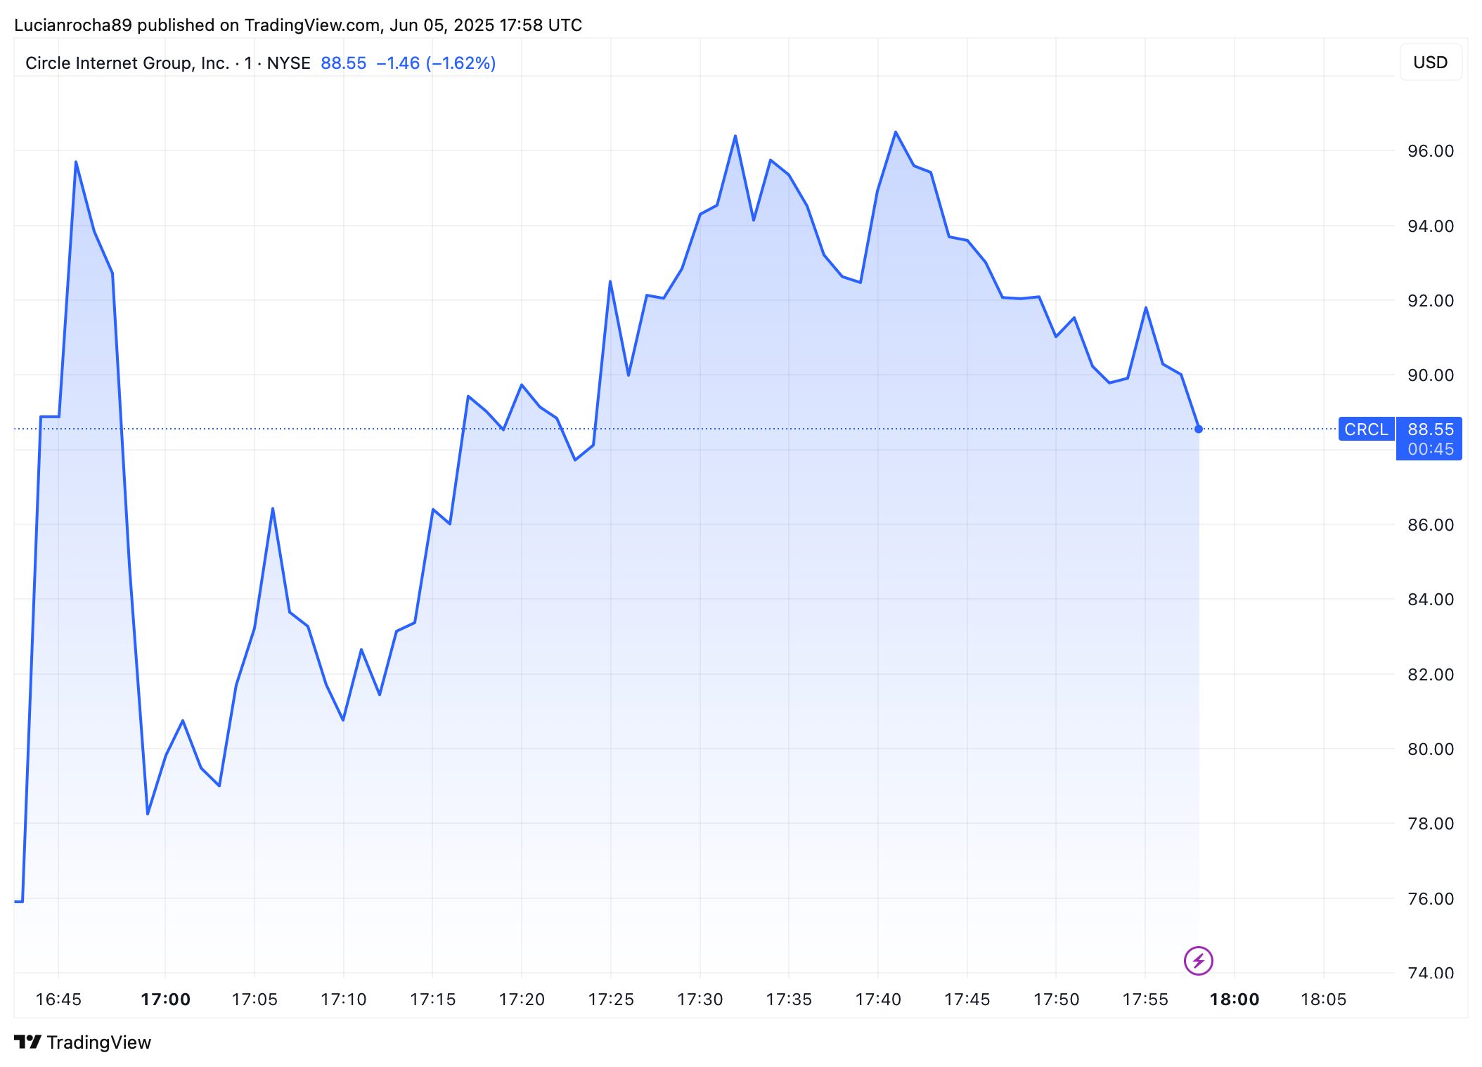Click the 86.00 price scale label
Viewport: 1482px width, 1067px height.
[1430, 524]
